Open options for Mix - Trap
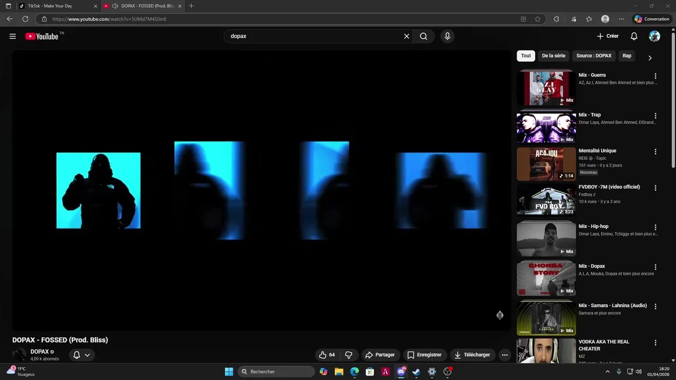The image size is (676, 380). tap(655, 116)
